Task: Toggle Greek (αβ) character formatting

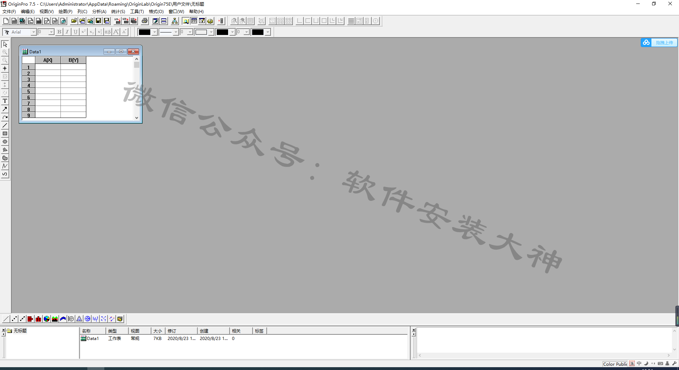Action: point(108,32)
